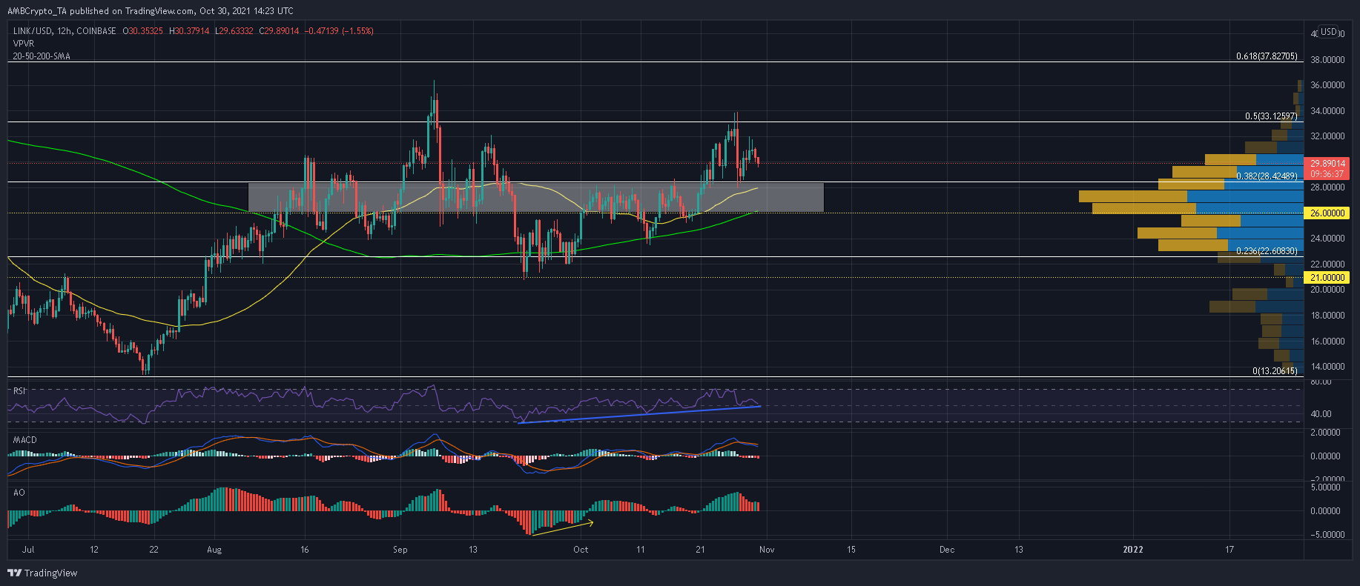Click the 22 label in July on time axis
This screenshot has height=586, width=1360.
154,550
